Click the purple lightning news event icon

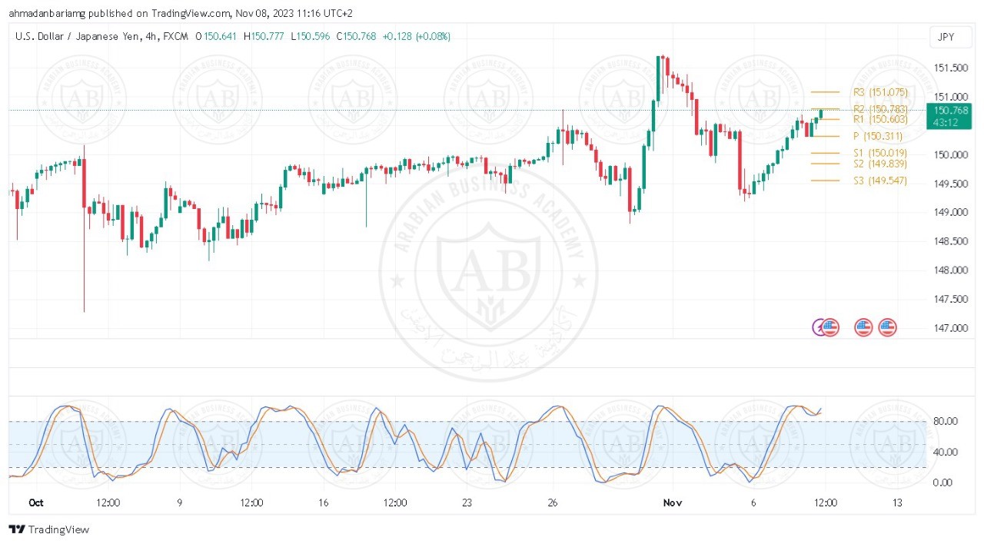pyautogui.click(x=819, y=327)
